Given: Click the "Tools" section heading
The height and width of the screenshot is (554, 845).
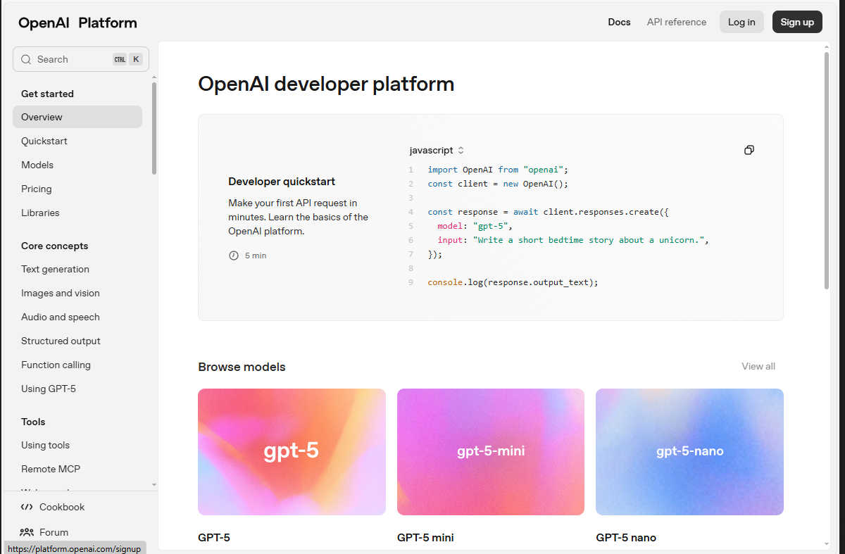Looking at the screenshot, I should tap(33, 422).
